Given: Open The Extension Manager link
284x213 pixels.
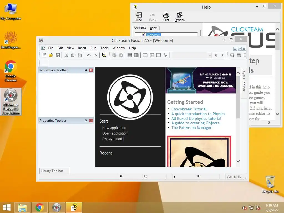Looking at the screenshot, I should [191, 128].
